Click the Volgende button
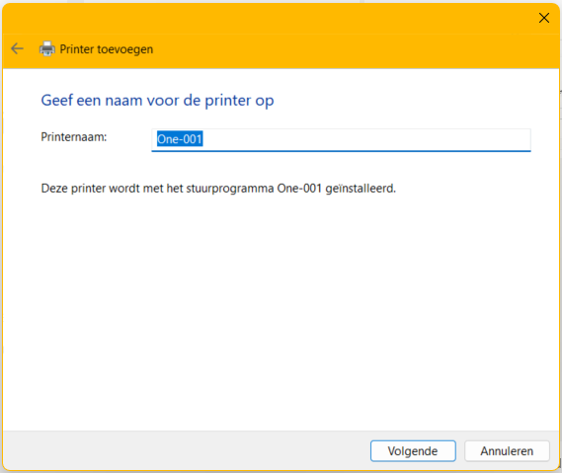Image resolution: width=562 pixels, height=473 pixels. click(413, 451)
